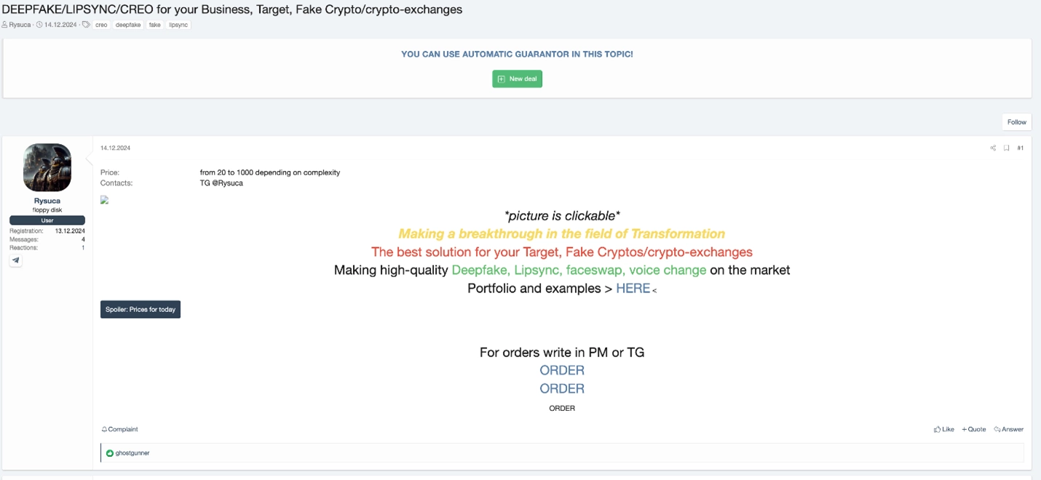Click the share icon on post #1
The width and height of the screenshot is (1041, 480).
[x=993, y=148]
